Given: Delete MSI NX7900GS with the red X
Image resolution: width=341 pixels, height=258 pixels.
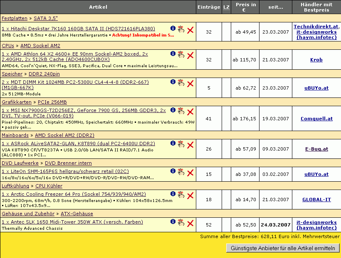Looking at the screenshot, I should tap(190, 112).
